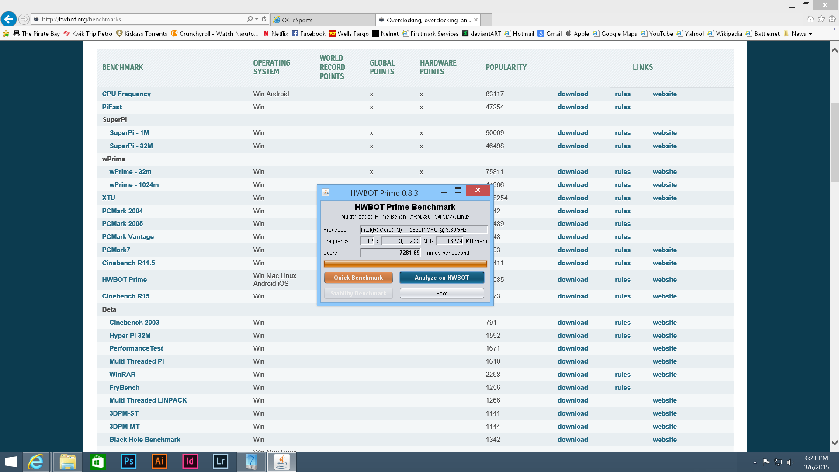
Task: Click Analyze on HWBOT button
Action: point(442,278)
